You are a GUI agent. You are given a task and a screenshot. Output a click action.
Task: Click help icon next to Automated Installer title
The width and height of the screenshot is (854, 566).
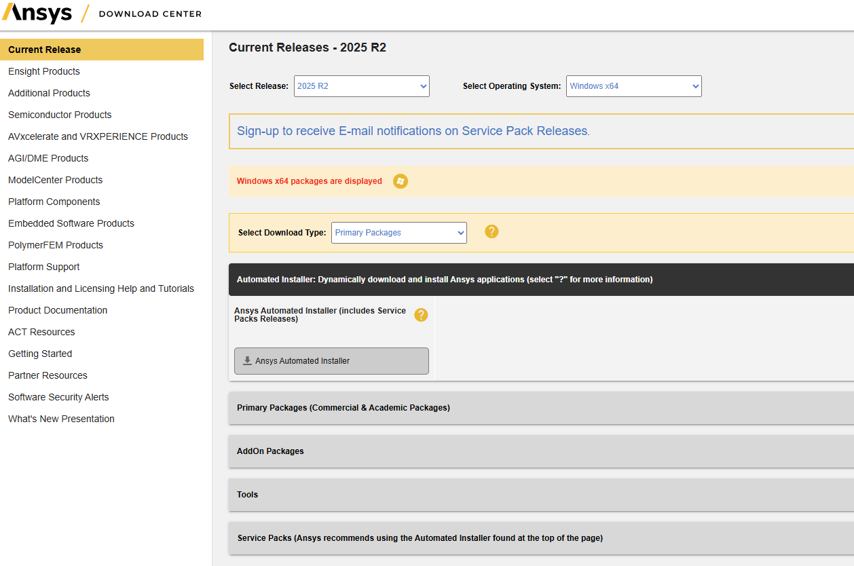tap(421, 315)
